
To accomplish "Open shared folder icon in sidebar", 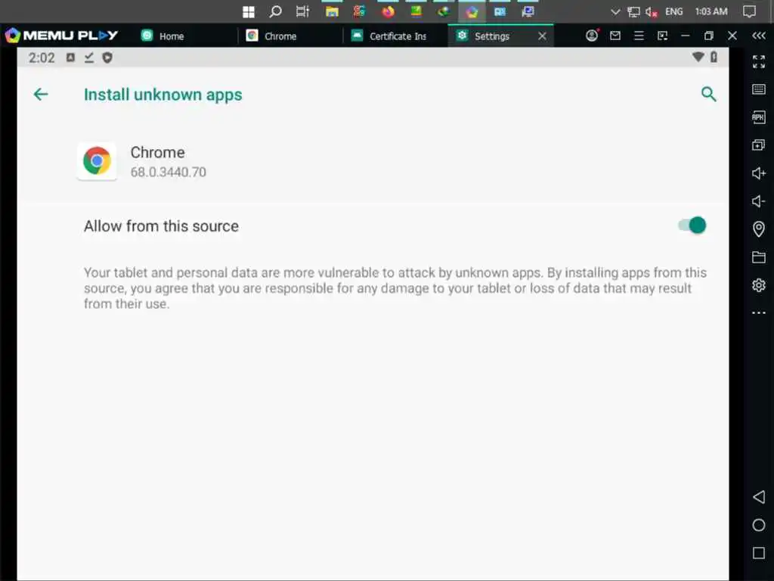I will [759, 257].
